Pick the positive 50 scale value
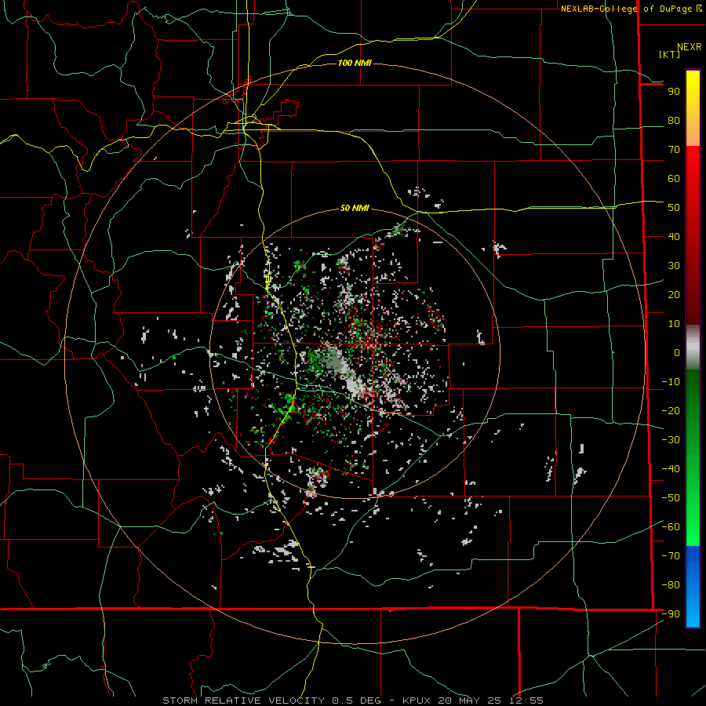 tap(674, 208)
